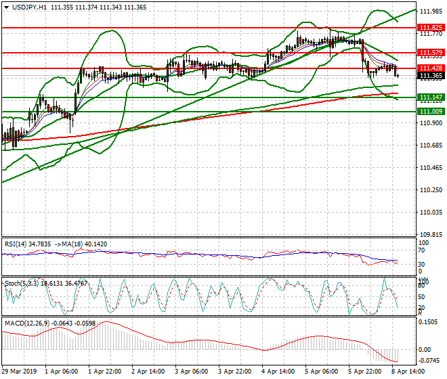
Task: Select the red 111.579 resistance price label
Action: pyautogui.click(x=431, y=53)
